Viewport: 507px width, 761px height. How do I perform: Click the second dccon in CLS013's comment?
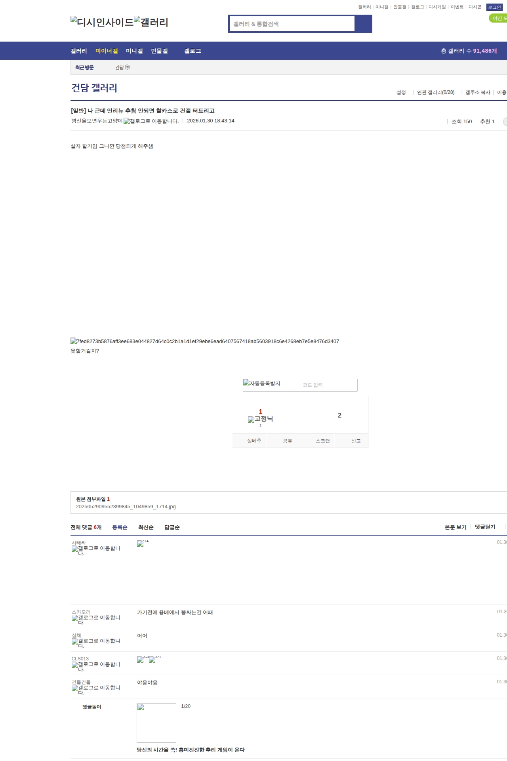[x=155, y=659]
